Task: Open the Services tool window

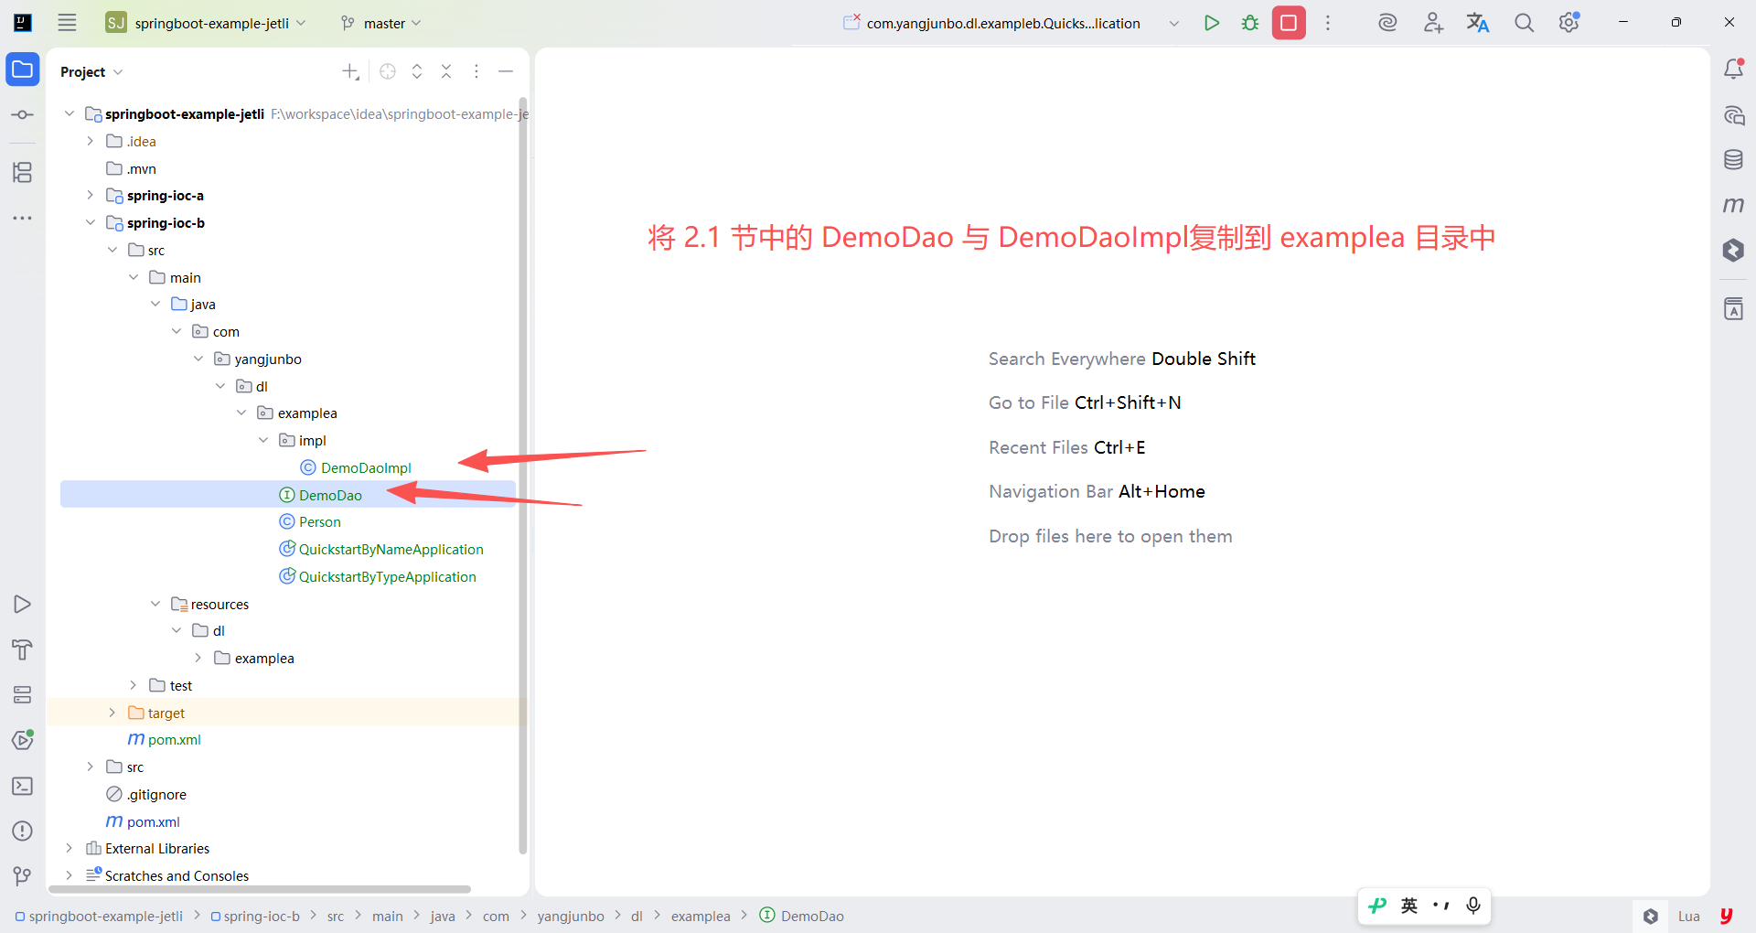Action: click(x=23, y=695)
